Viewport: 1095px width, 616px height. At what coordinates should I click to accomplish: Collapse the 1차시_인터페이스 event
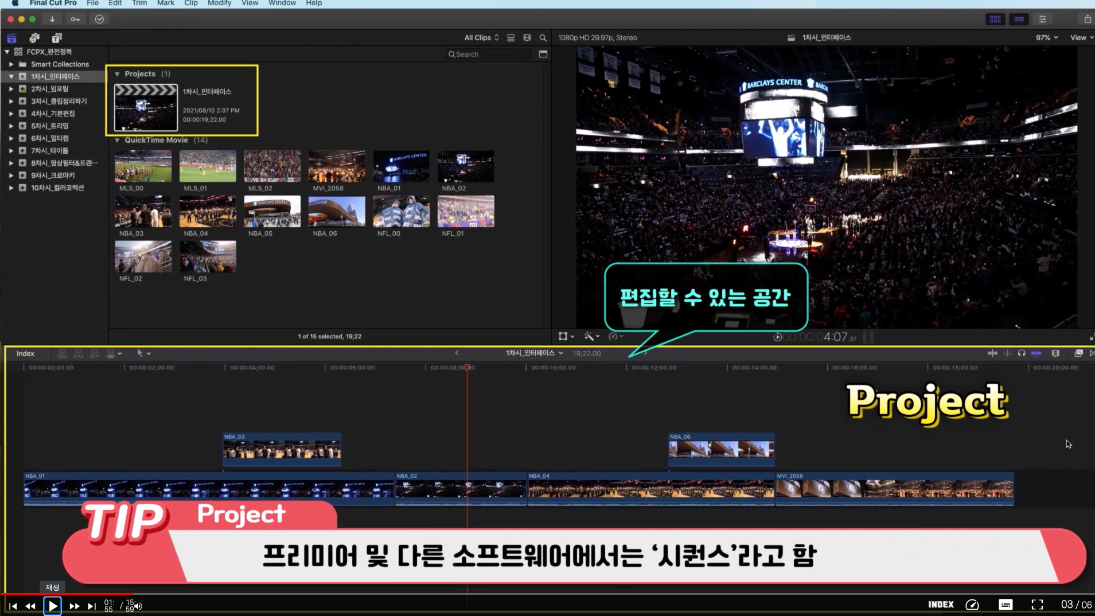point(11,76)
